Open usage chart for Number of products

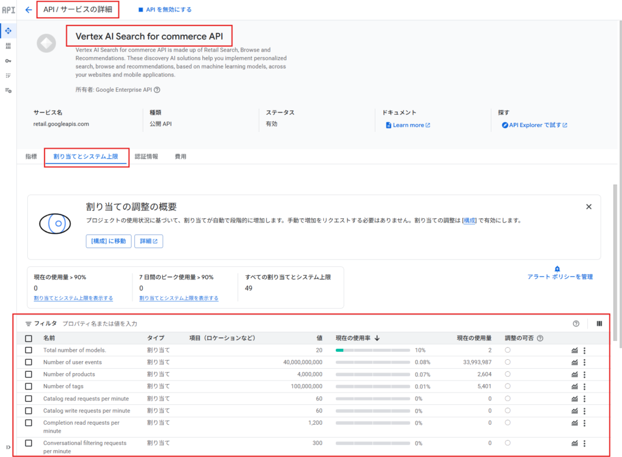click(575, 374)
